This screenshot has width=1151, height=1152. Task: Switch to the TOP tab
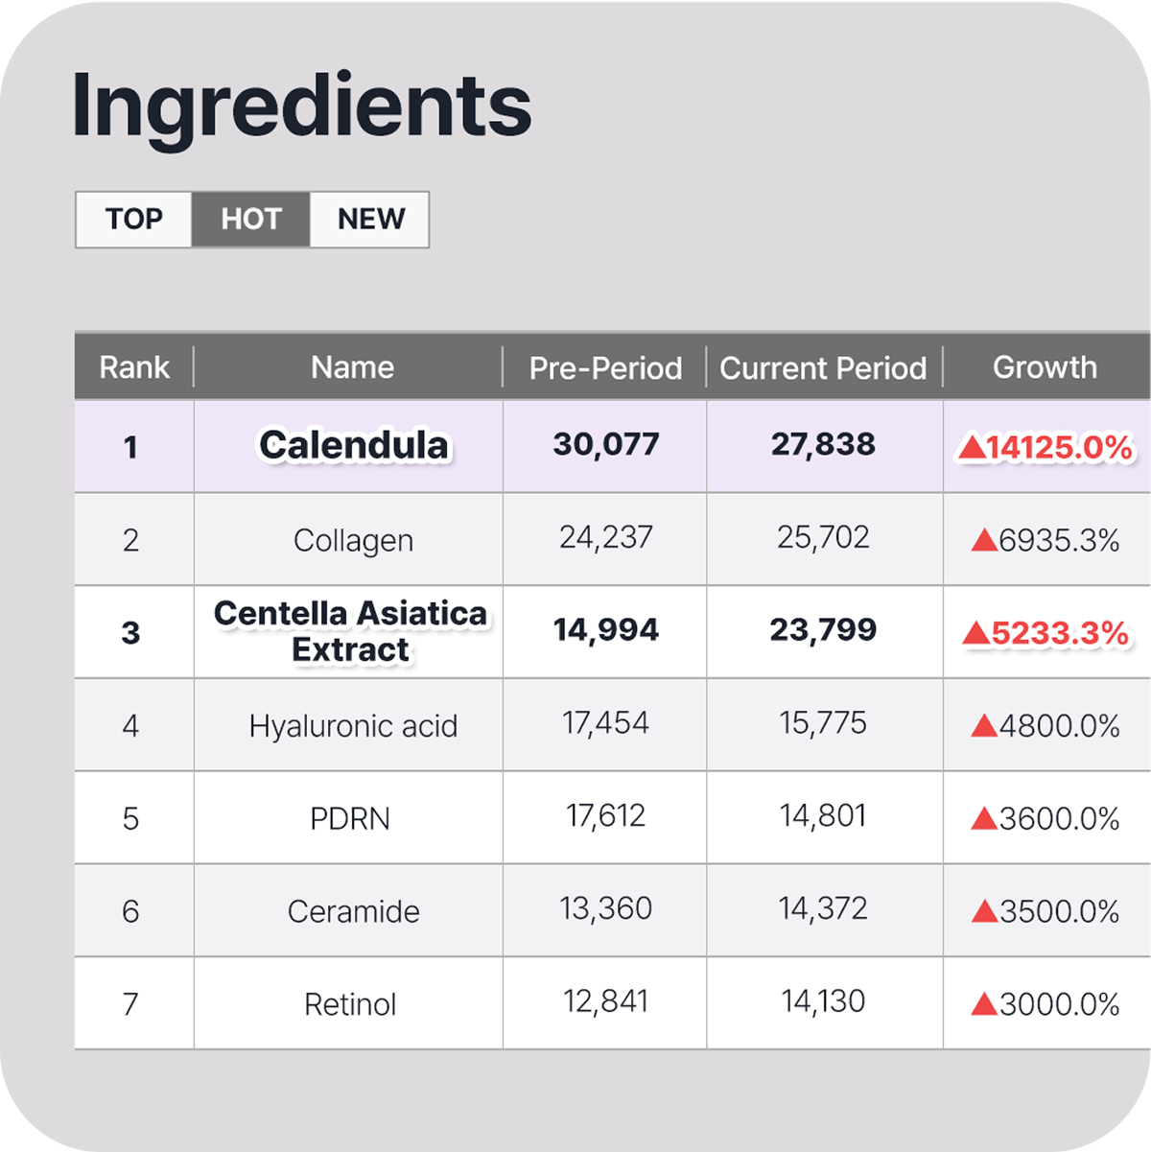pos(134,220)
